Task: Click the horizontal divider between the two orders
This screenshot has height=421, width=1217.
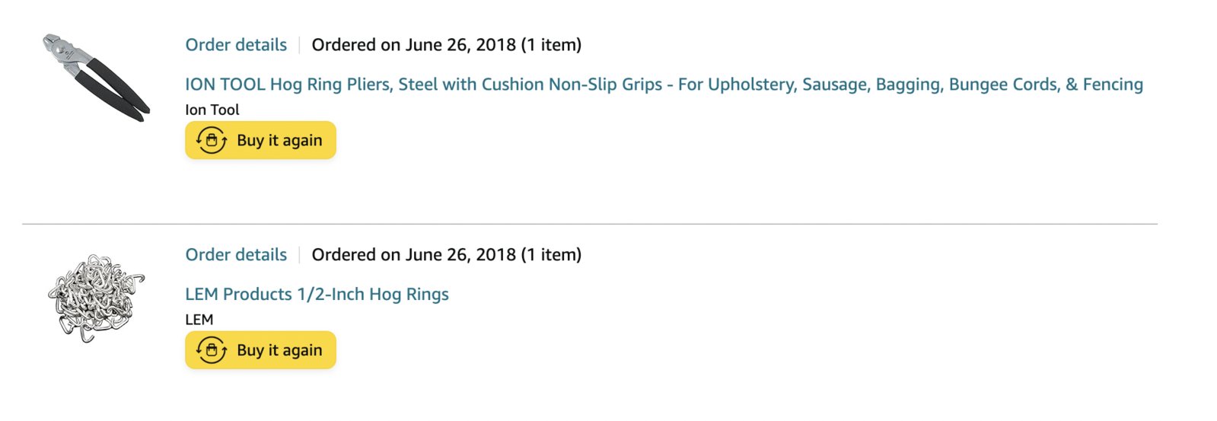Action: point(590,224)
